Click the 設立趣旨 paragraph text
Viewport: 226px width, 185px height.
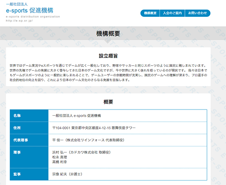tap(108, 73)
